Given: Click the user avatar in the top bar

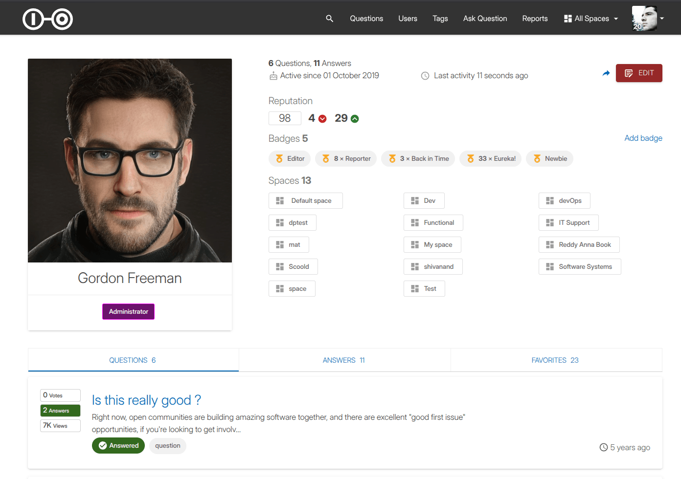Looking at the screenshot, I should [x=644, y=19].
